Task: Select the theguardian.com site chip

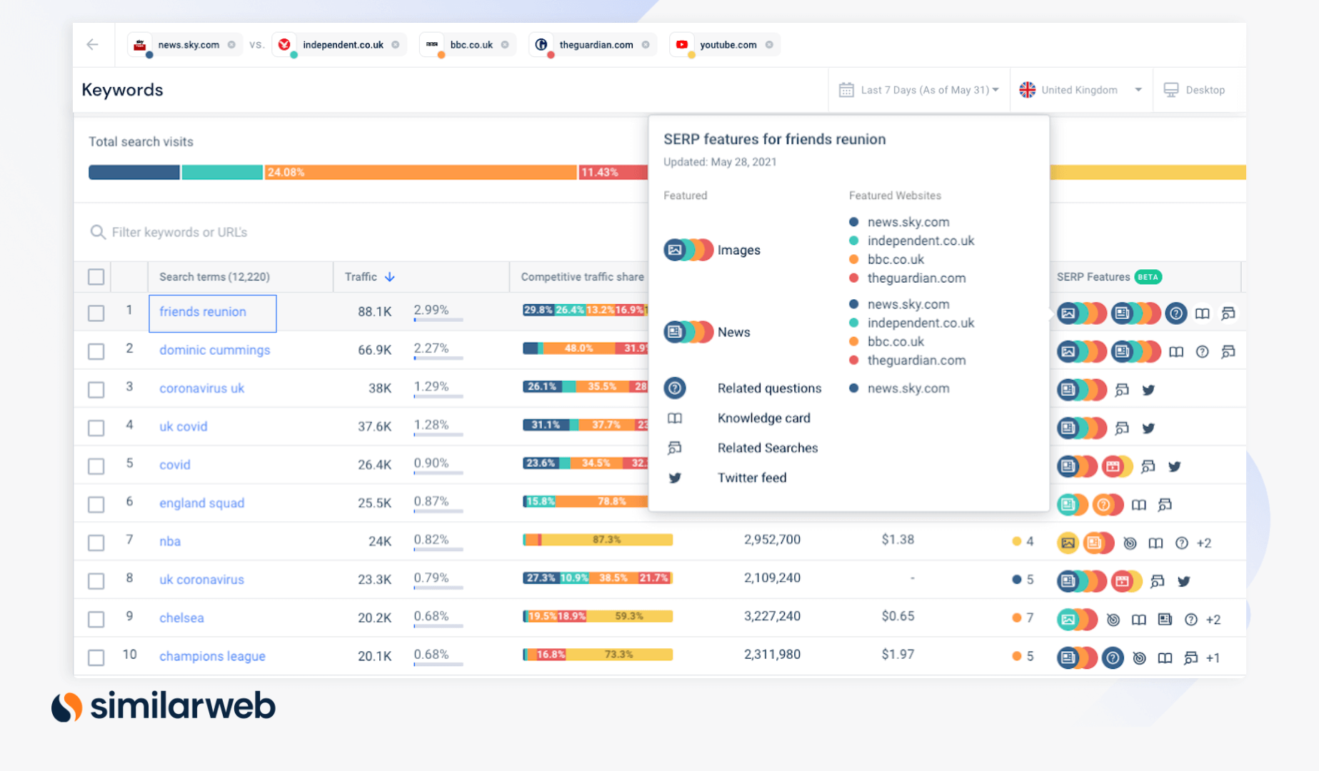Action: [593, 44]
